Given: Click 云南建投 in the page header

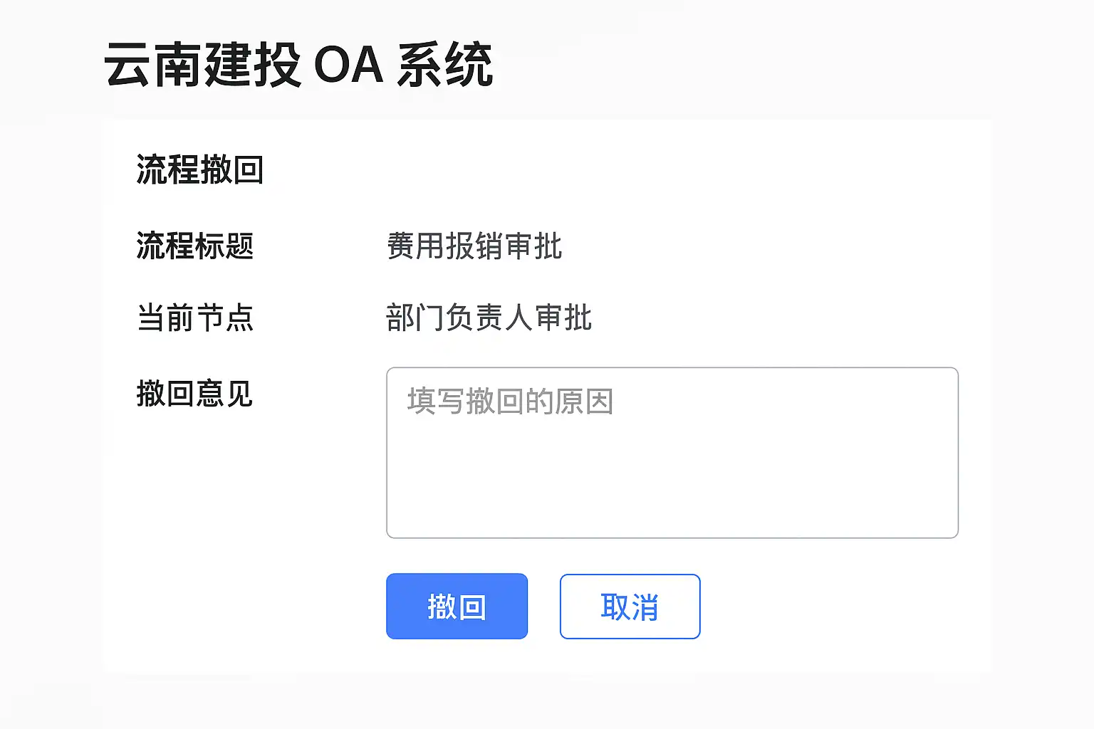Looking at the screenshot, I should 202,65.
